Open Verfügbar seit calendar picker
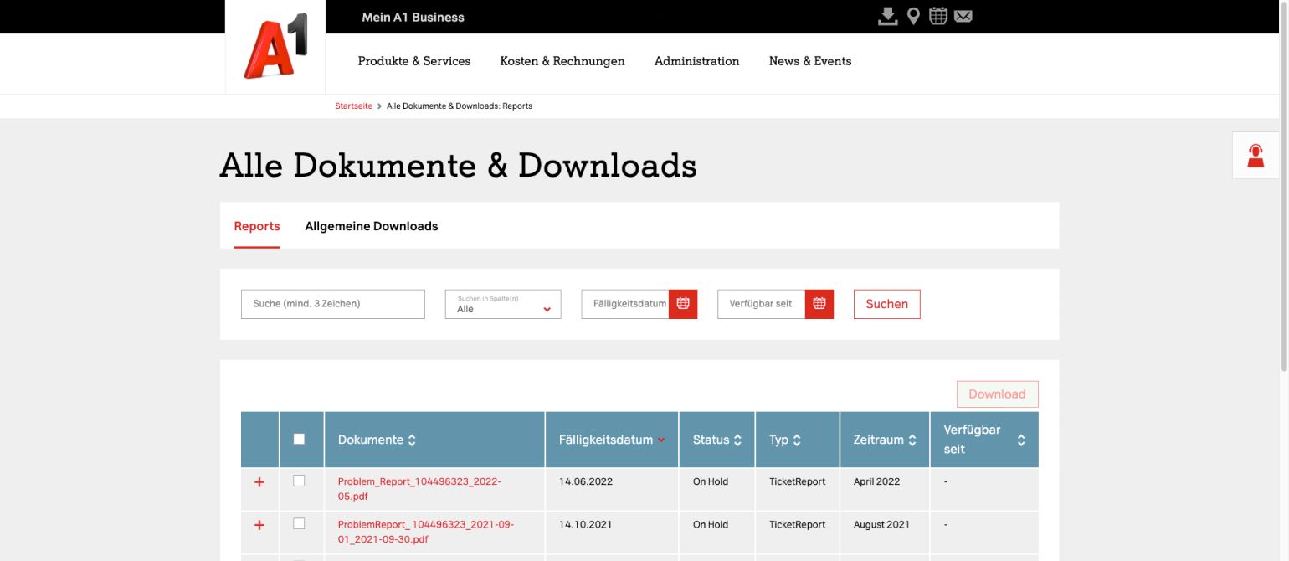Image resolution: width=1289 pixels, height=561 pixels. [819, 304]
